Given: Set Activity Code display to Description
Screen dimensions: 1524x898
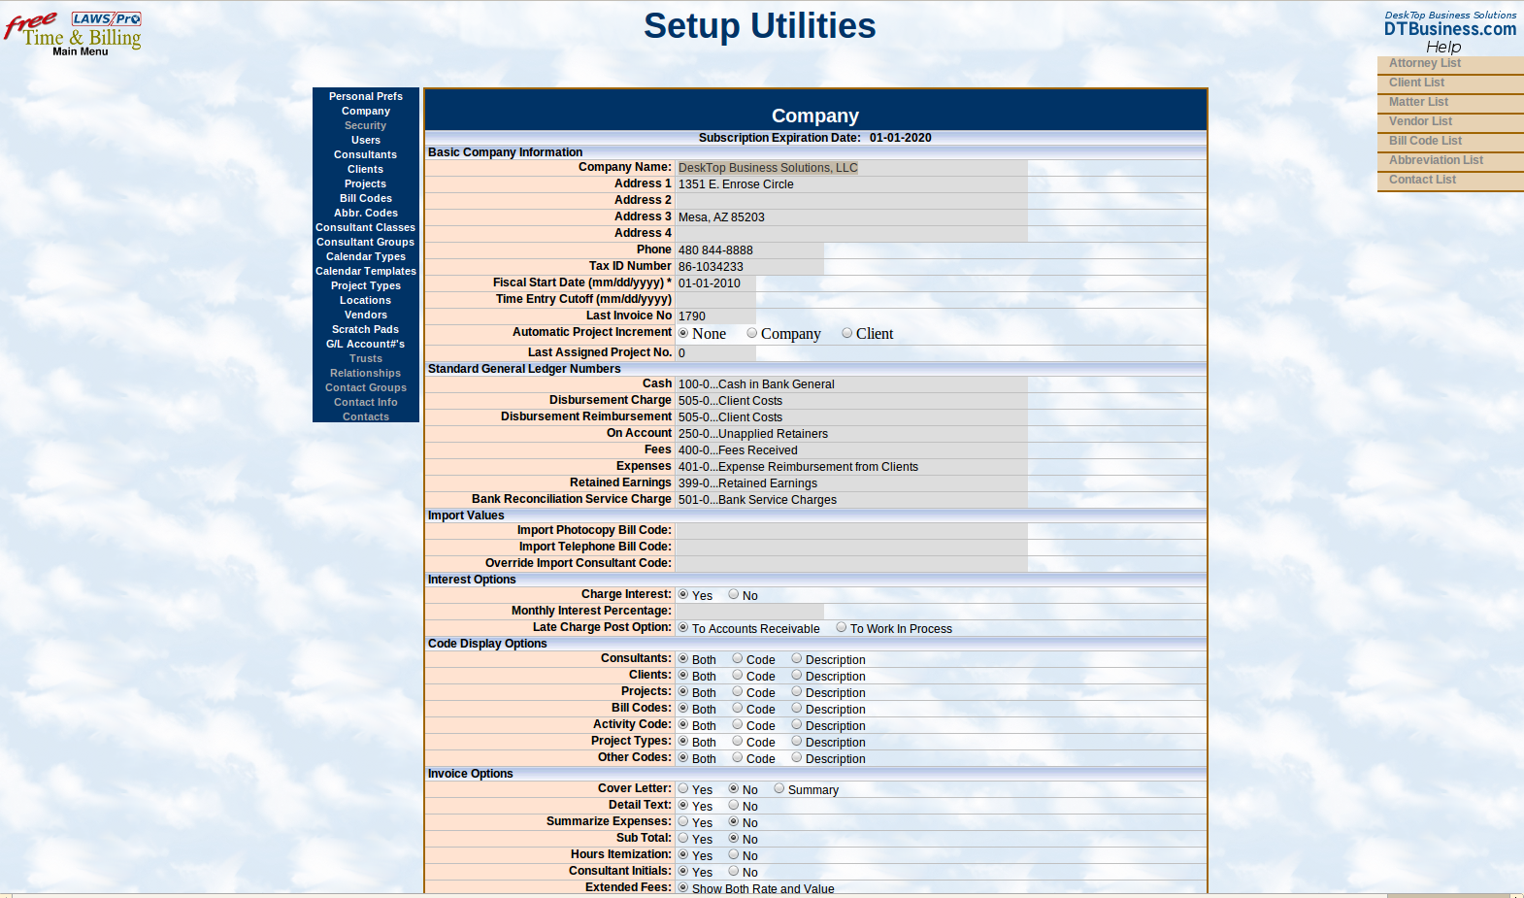Looking at the screenshot, I should tap(797, 724).
